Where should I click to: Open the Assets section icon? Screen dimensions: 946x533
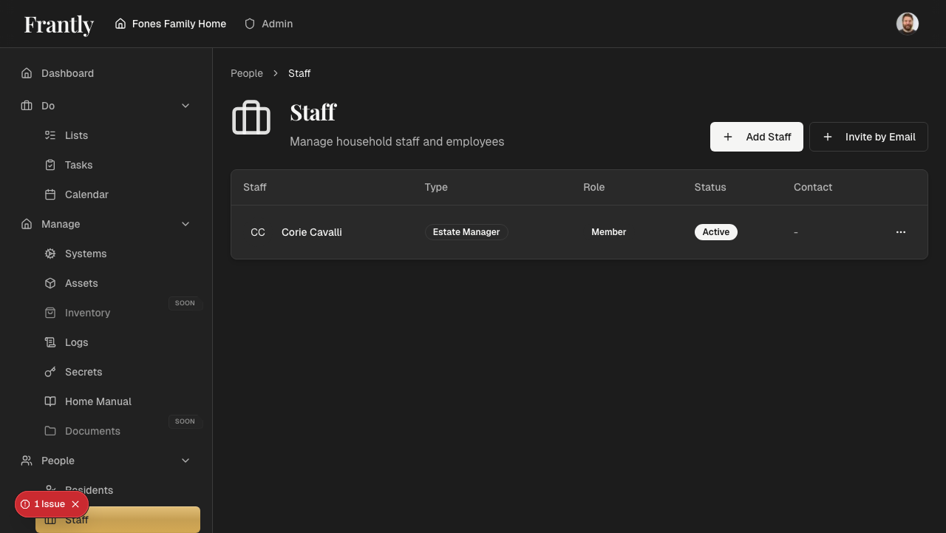click(50, 283)
